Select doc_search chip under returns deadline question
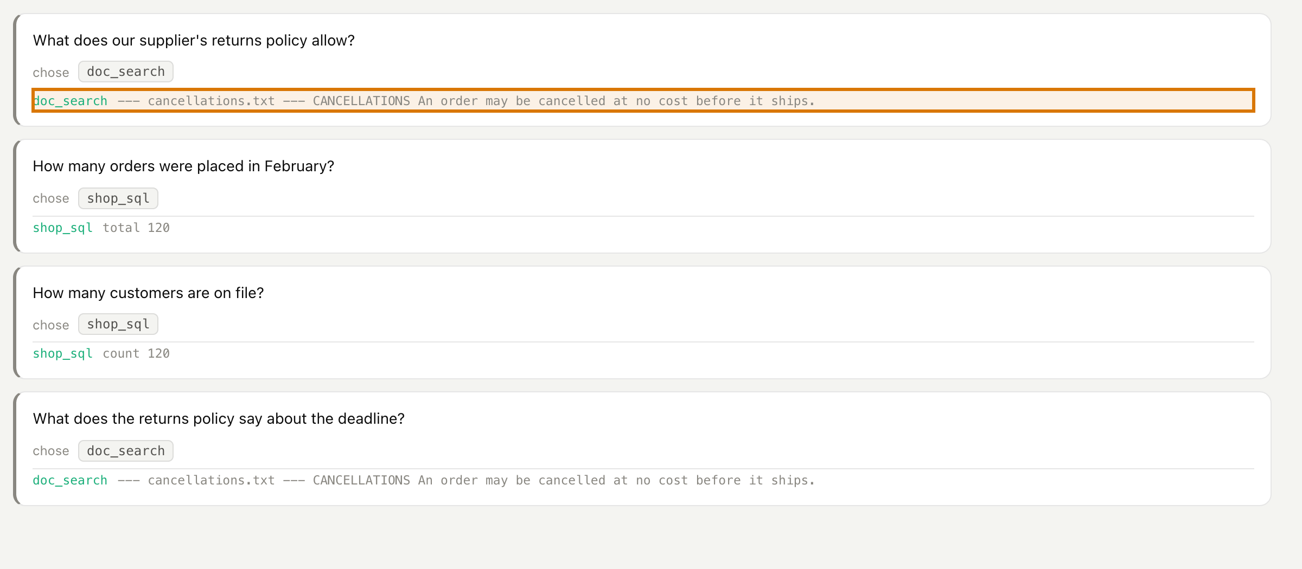The height and width of the screenshot is (569, 1302). point(126,451)
